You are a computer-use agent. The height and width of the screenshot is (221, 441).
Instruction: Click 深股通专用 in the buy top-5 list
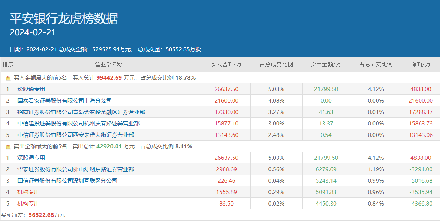click(x=31, y=89)
